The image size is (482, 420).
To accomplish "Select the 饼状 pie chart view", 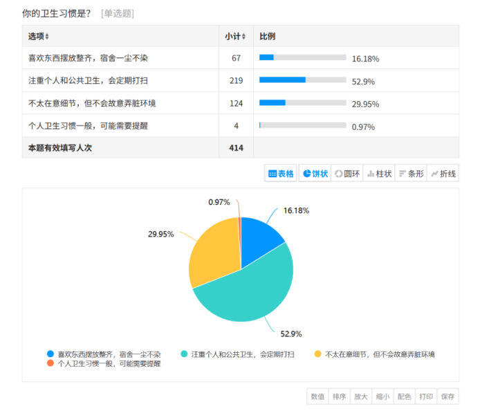I will (x=315, y=174).
